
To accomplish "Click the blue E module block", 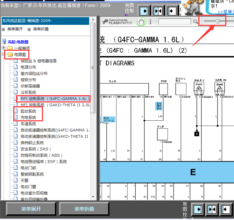I will (x=167, y=172).
